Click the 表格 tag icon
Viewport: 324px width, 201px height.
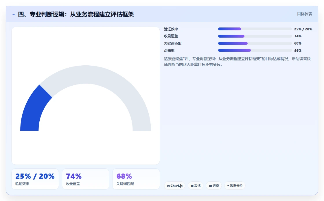(x=192, y=186)
